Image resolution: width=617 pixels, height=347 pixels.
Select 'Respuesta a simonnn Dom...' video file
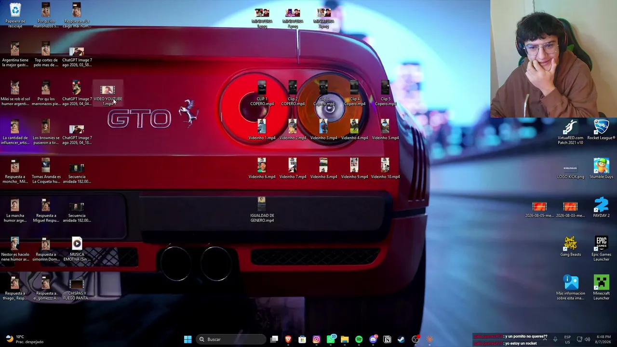[46, 249]
